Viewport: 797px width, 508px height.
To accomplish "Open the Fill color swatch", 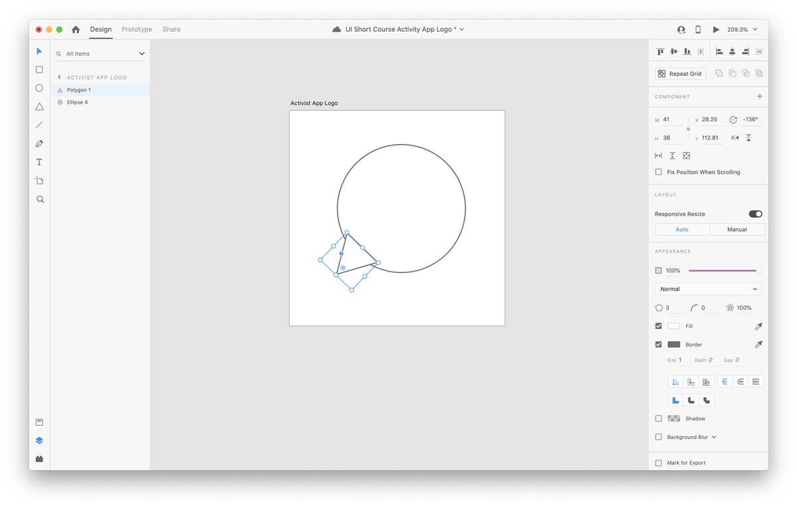I will [673, 326].
